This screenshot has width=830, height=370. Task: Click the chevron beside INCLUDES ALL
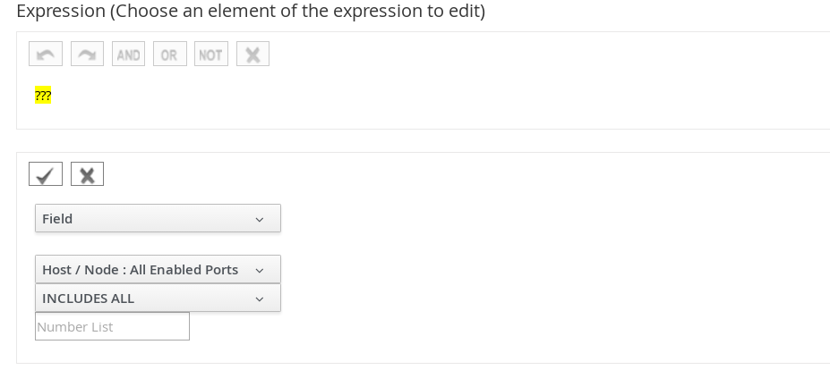coord(260,299)
